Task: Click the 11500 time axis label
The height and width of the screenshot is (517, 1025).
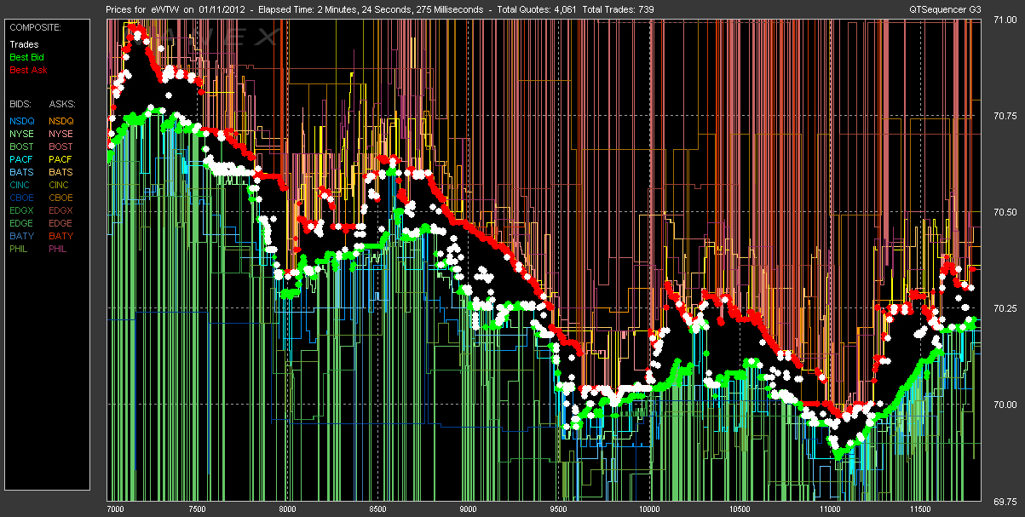Action: [x=919, y=509]
